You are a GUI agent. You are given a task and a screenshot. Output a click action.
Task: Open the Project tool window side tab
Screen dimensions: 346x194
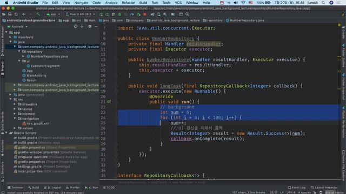pos(2,68)
